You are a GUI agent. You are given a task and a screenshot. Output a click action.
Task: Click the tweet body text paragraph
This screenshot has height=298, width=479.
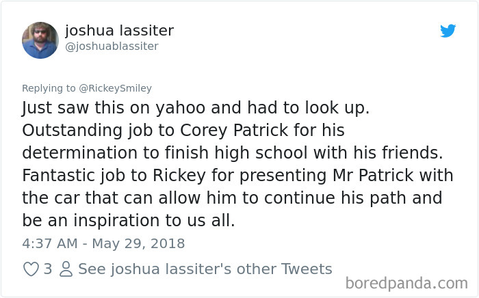pos(233,165)
